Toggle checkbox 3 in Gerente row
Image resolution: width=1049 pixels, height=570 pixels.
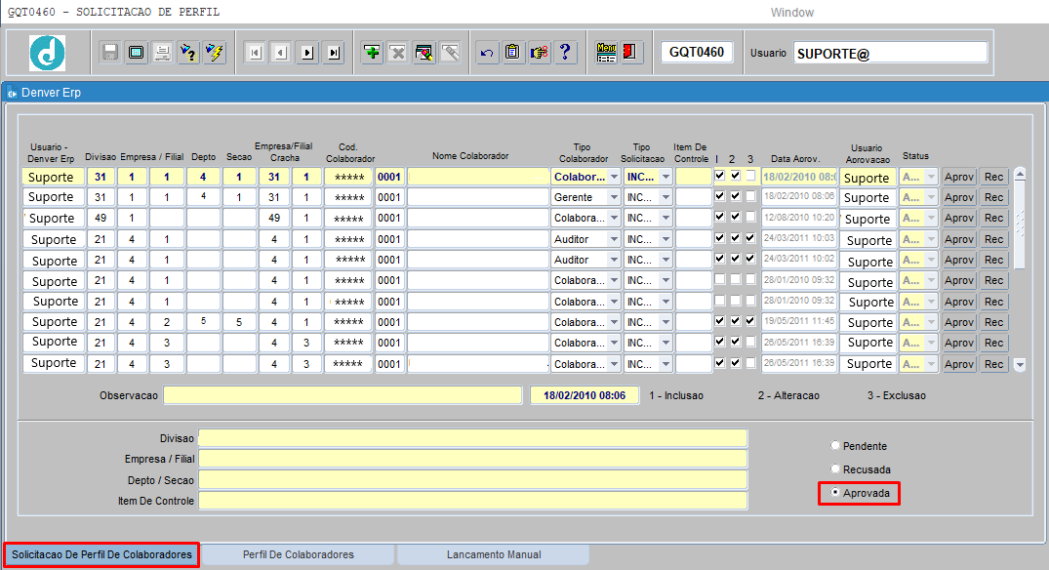[x=750, y=196]
